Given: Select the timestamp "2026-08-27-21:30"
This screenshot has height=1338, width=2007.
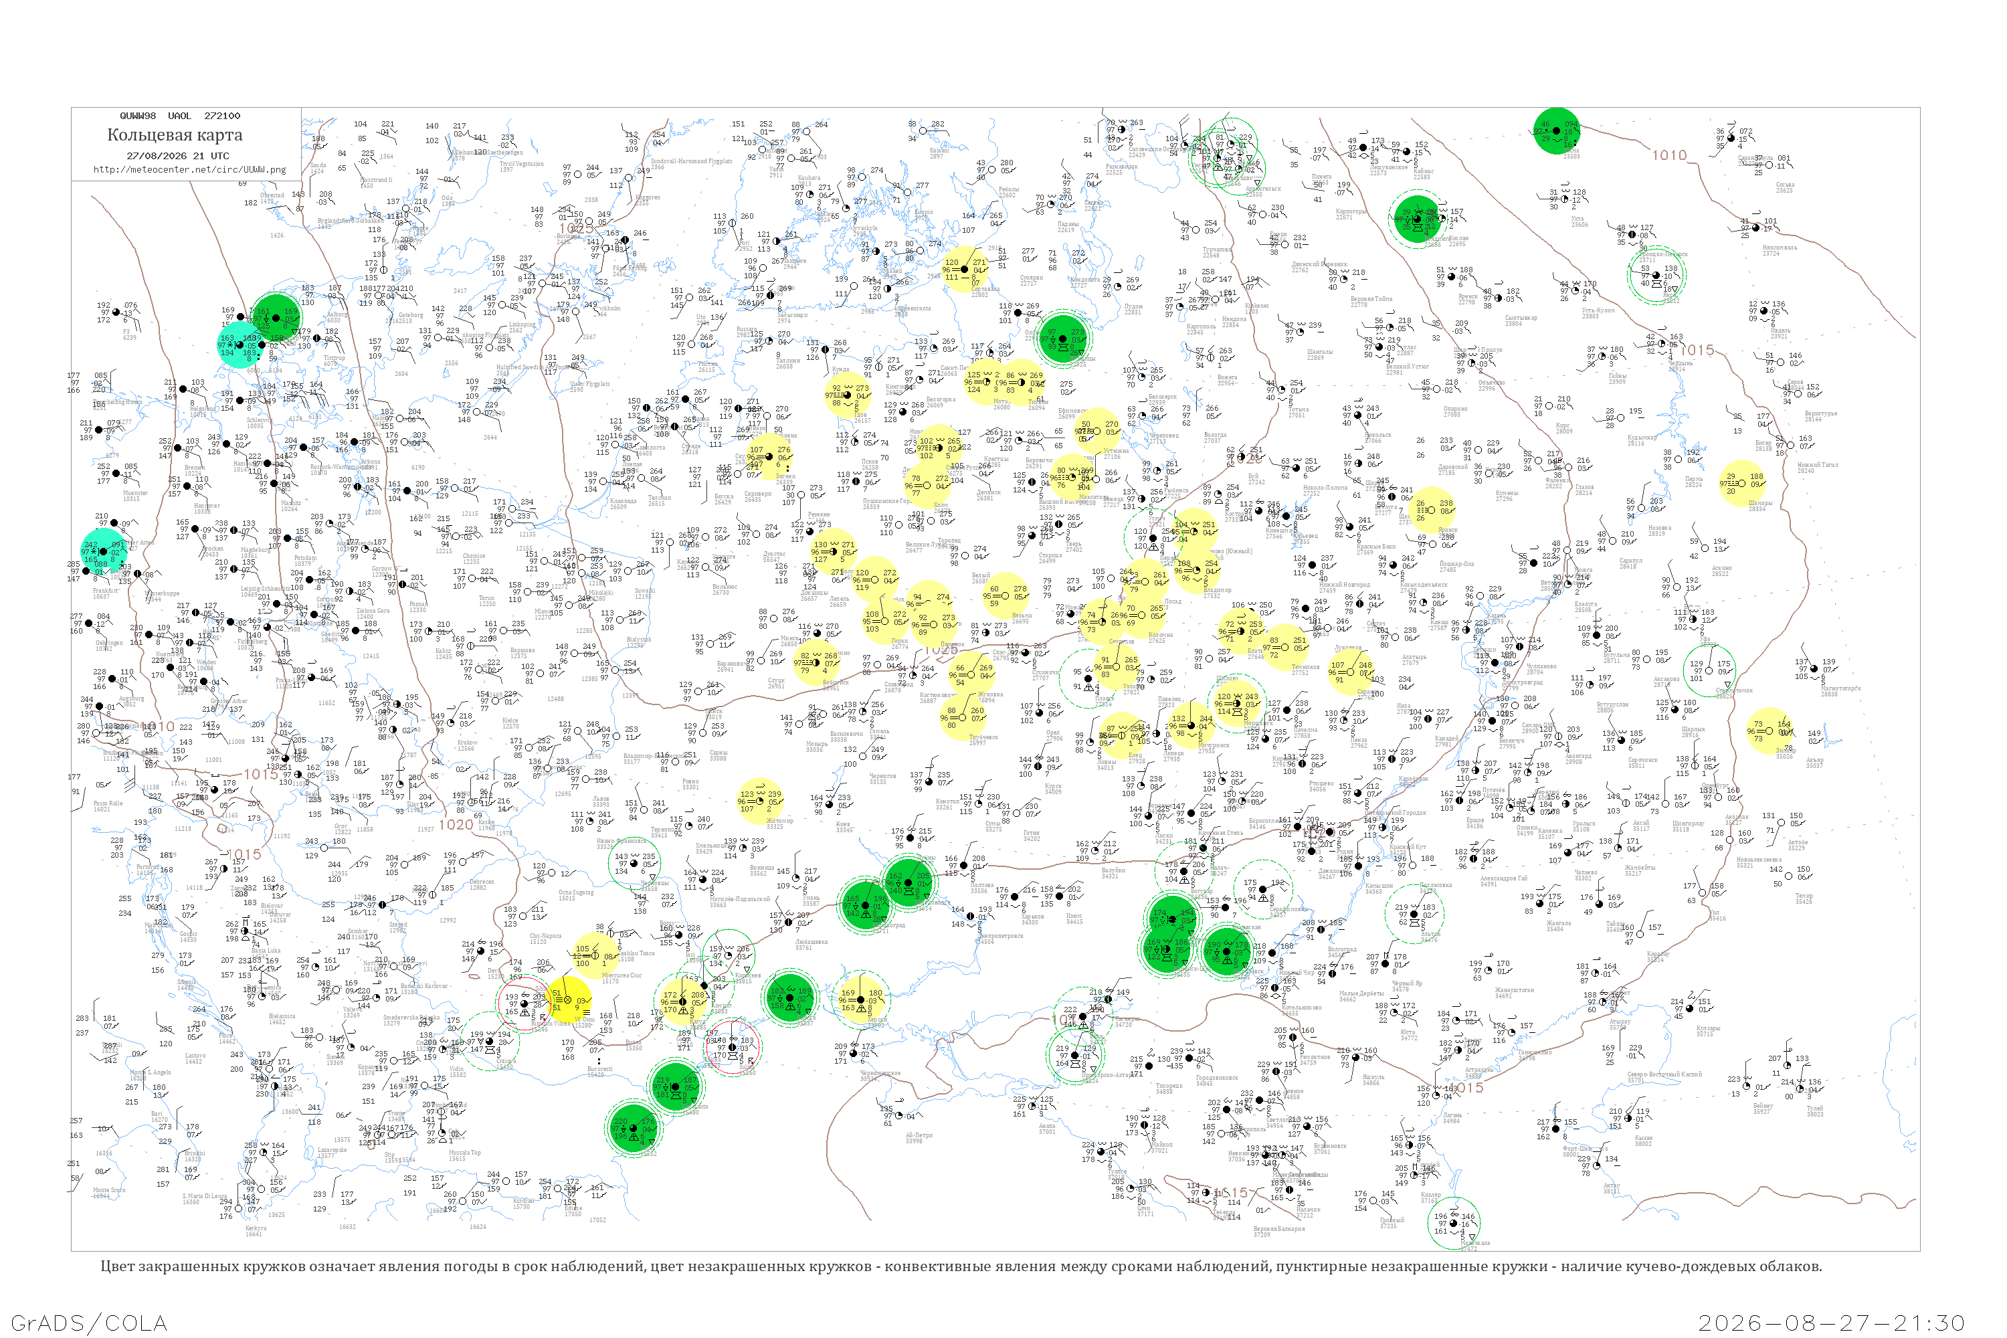Looking at the screenshot, I should tap(1831, 1323).
